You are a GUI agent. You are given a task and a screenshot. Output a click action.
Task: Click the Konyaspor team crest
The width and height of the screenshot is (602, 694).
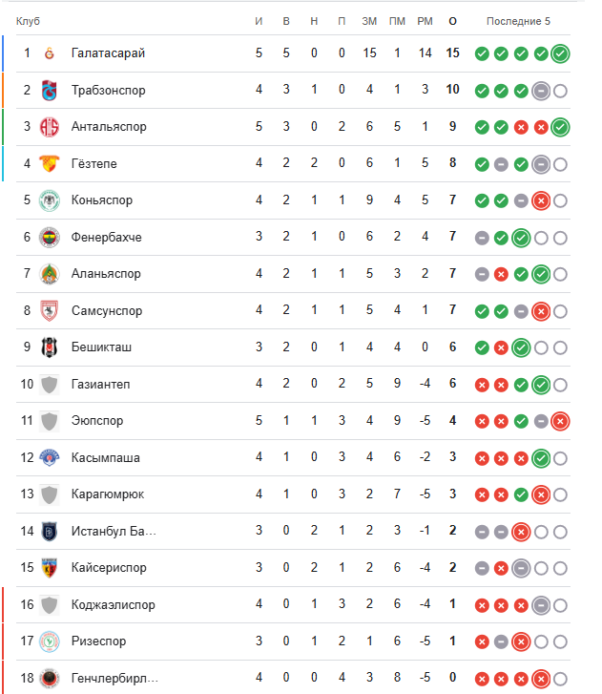coord(50,200)
